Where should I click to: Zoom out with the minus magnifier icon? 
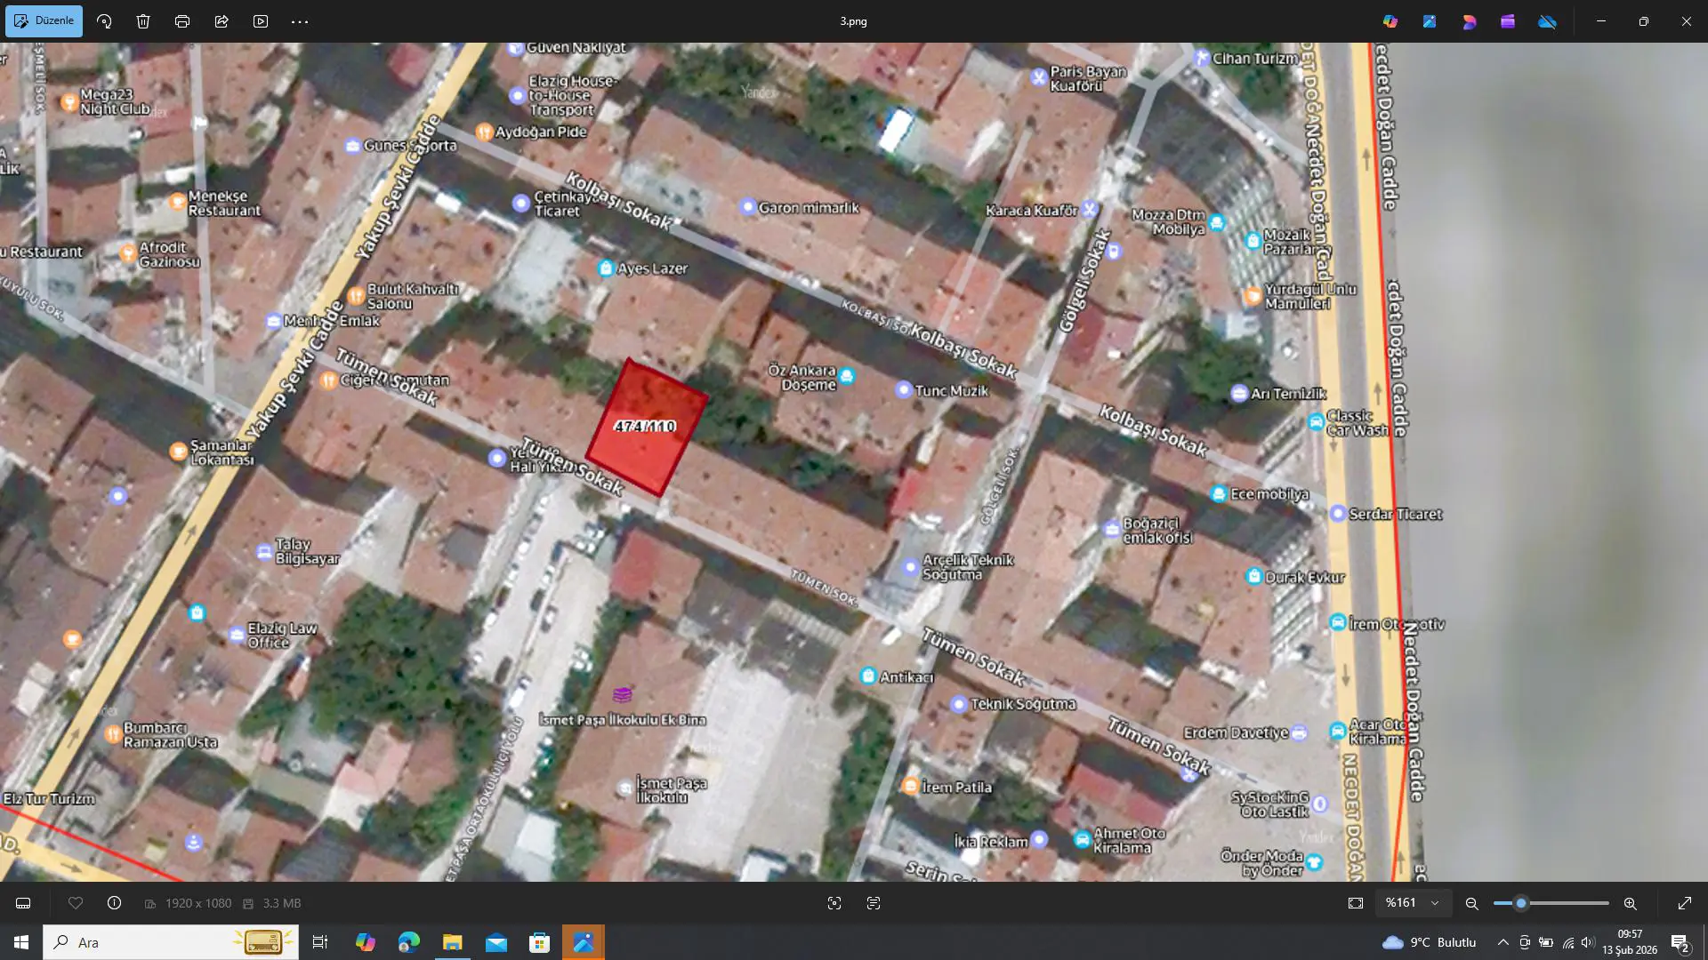(x=1472, y=903)
